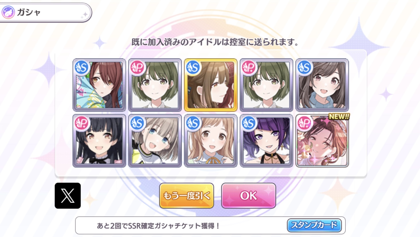Select the NEW!! red-haired idol card

click(322, 141)
